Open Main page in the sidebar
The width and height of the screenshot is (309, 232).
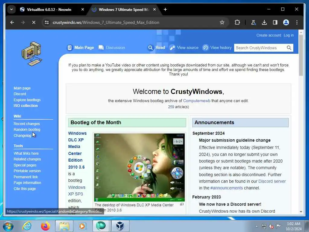(22, 88)
